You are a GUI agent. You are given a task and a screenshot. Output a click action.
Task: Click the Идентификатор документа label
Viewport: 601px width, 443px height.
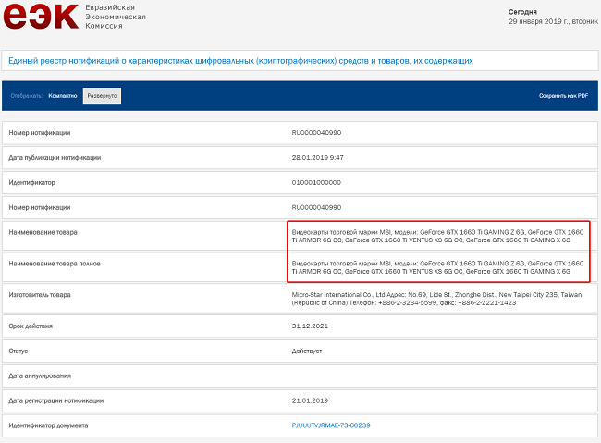[48, 425]
